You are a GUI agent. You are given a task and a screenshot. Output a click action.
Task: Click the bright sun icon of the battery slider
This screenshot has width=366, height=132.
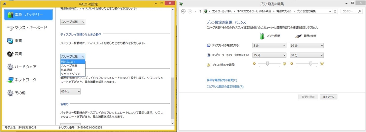pyautogui.click(x=284, y=64)
